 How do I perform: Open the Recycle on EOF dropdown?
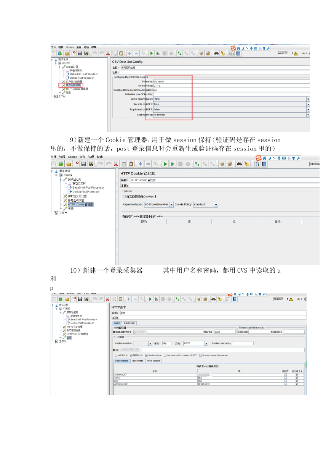click(308, 104)
